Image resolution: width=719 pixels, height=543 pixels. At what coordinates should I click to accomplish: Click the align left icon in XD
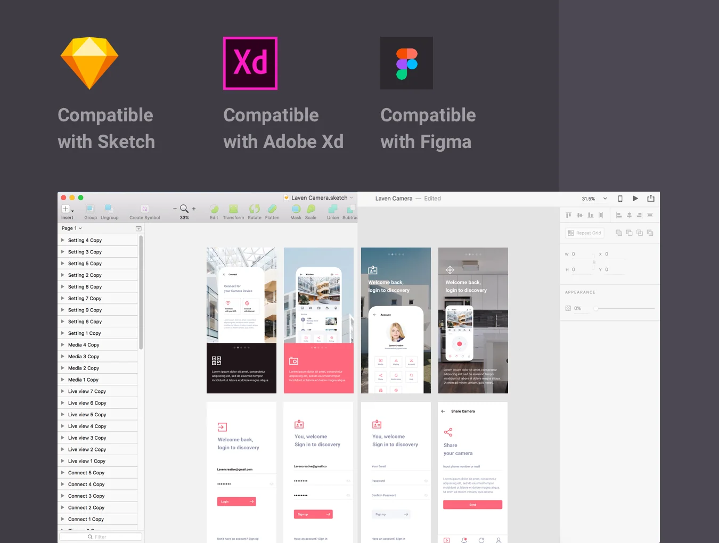click(x=619, y=215)
